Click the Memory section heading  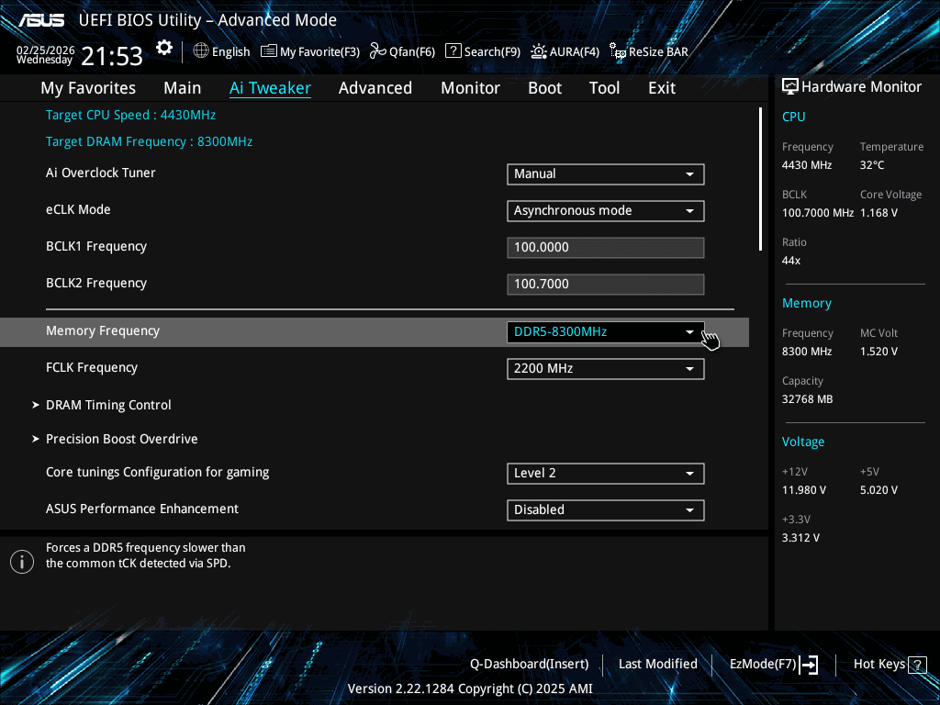click(806, 303)
